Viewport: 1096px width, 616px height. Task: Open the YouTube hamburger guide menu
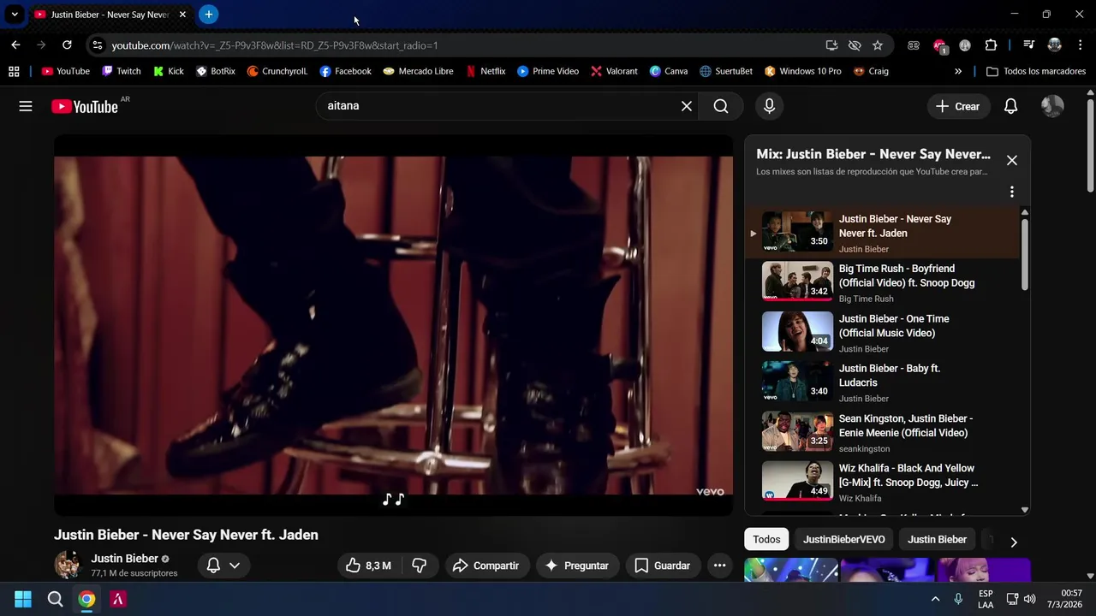tap(26, 106)
